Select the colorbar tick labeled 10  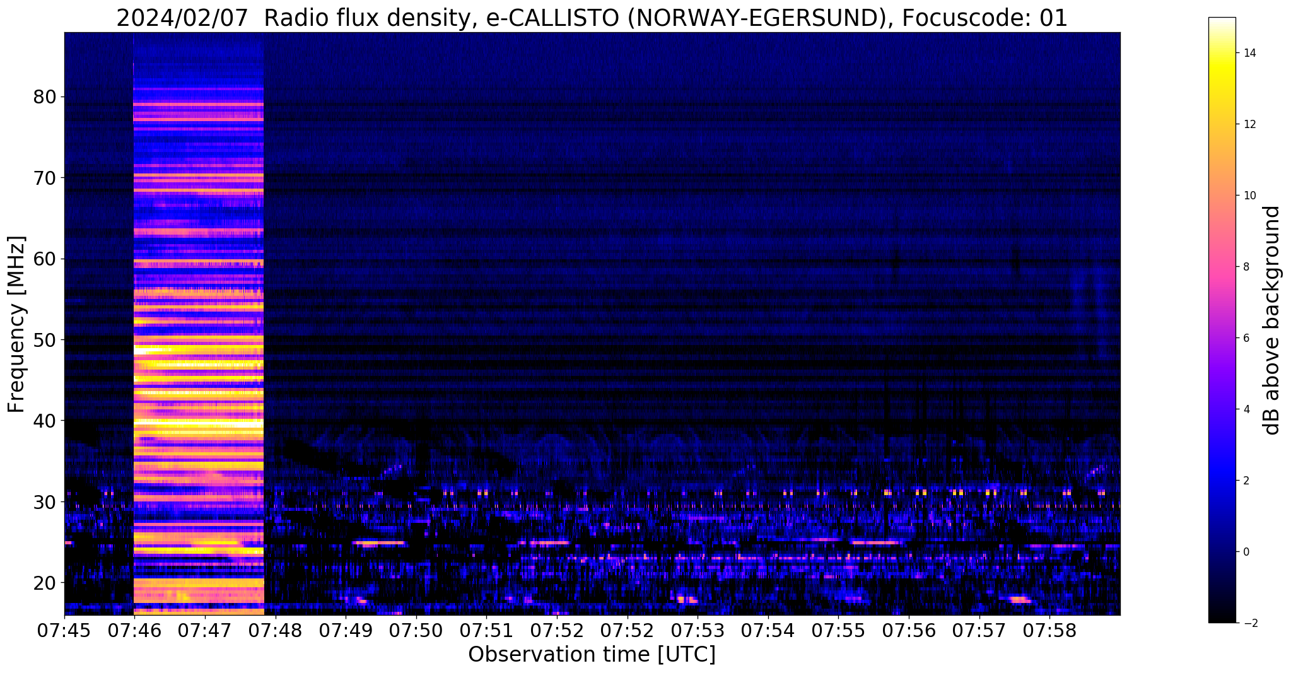(x=1249, y=196)
